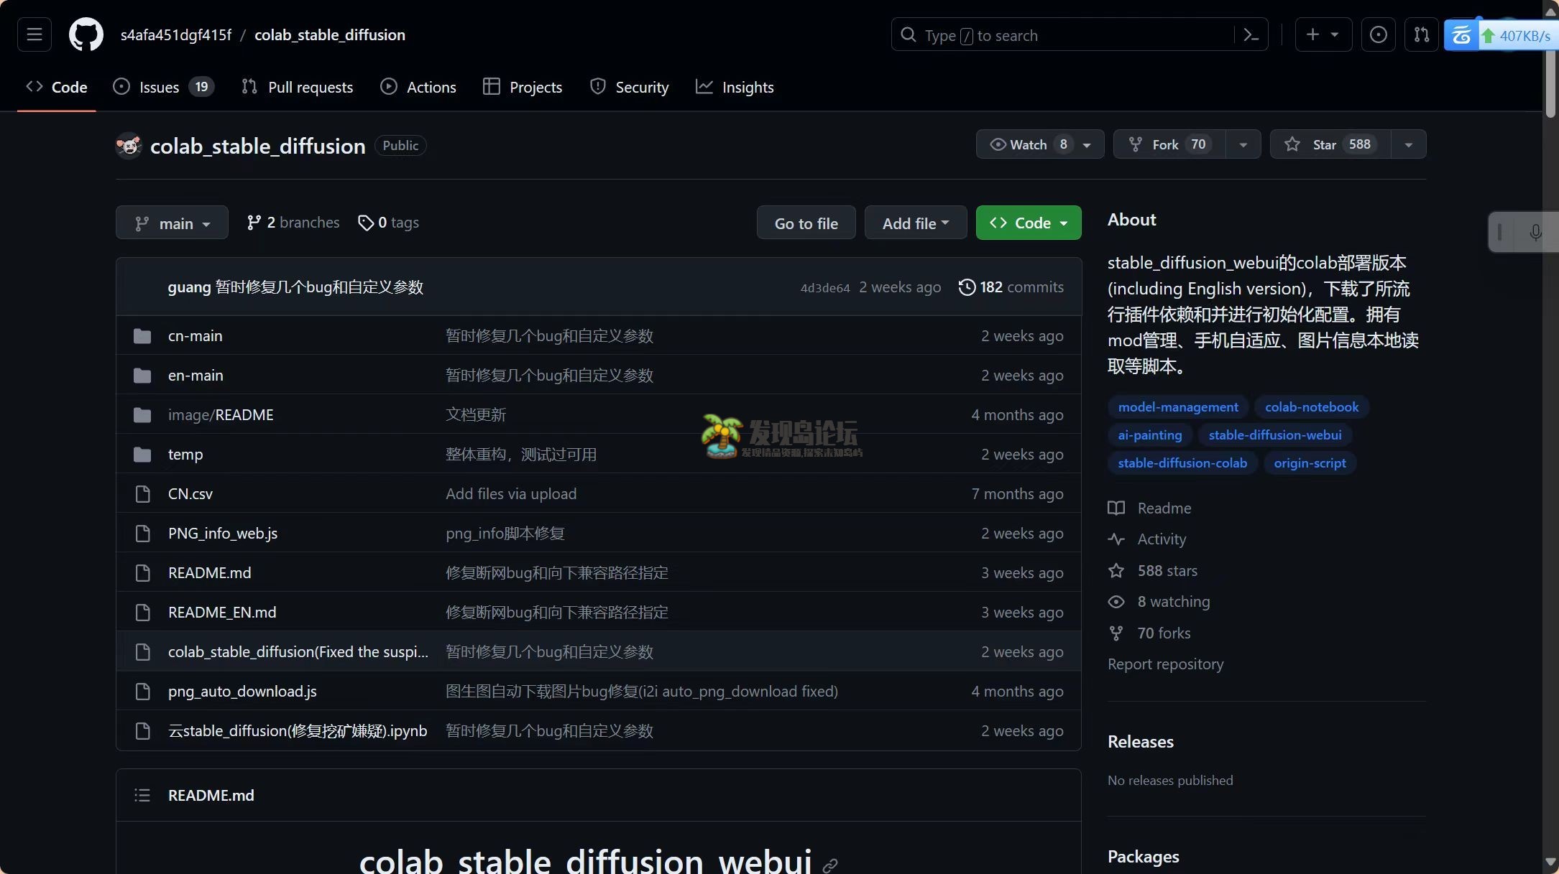The width and height of the screenshot is (1559, 874).
Task: Click the branches icon beside 2 branches
Action: coord(254,223)
